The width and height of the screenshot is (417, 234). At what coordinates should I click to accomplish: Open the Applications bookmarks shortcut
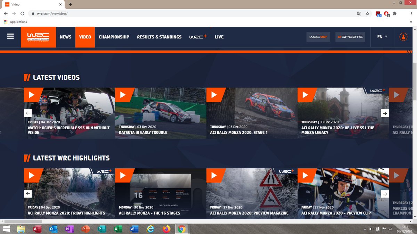coord(15,21)
